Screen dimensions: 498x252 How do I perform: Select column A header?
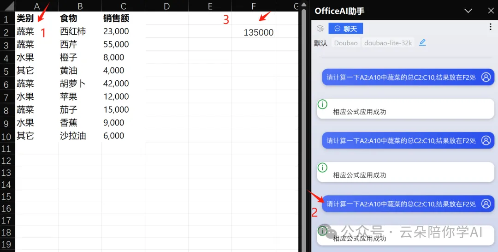[x=37, y=6]
